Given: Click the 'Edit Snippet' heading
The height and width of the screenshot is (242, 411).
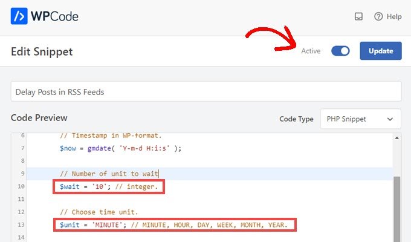Looking at the screenshot, I should (42, 51).
